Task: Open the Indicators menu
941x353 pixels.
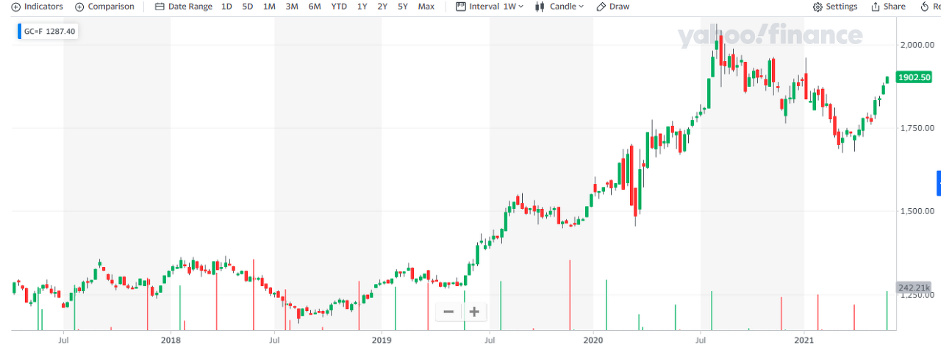Action: click(37, 7)
